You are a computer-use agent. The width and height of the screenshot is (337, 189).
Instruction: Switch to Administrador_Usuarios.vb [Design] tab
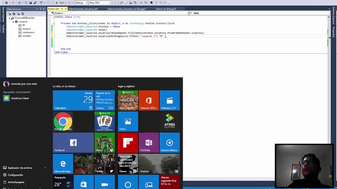click(x=127, y=9)
